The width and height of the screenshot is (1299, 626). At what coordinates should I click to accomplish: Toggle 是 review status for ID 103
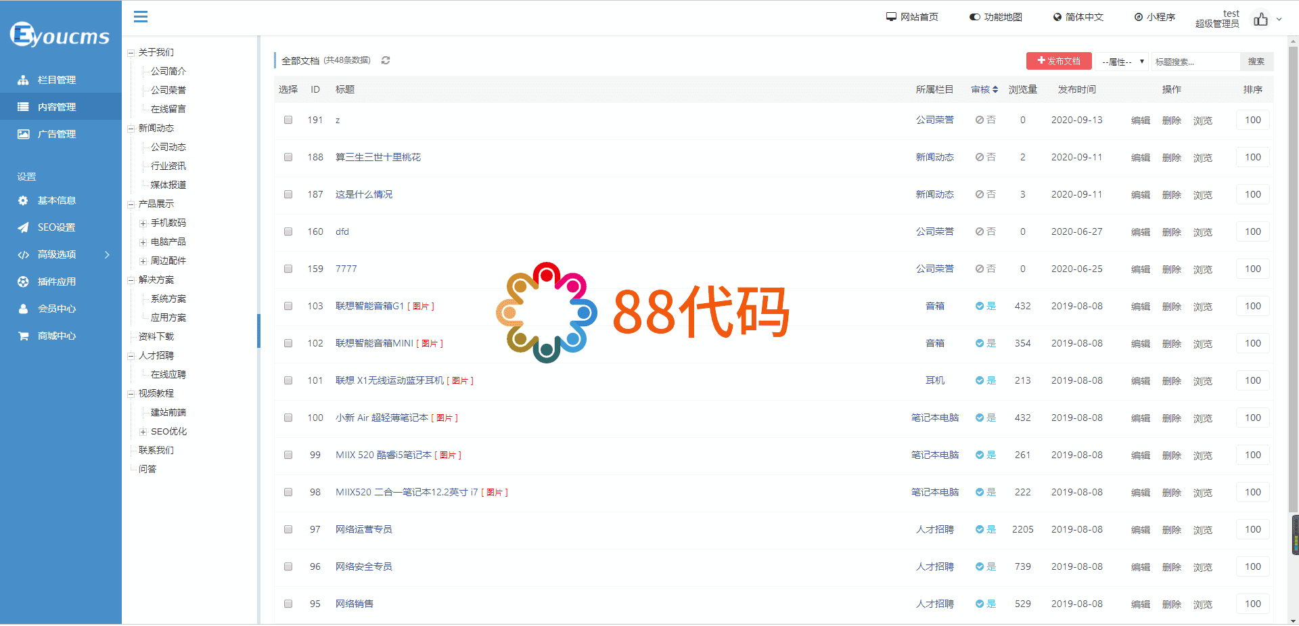coord(985,306)
